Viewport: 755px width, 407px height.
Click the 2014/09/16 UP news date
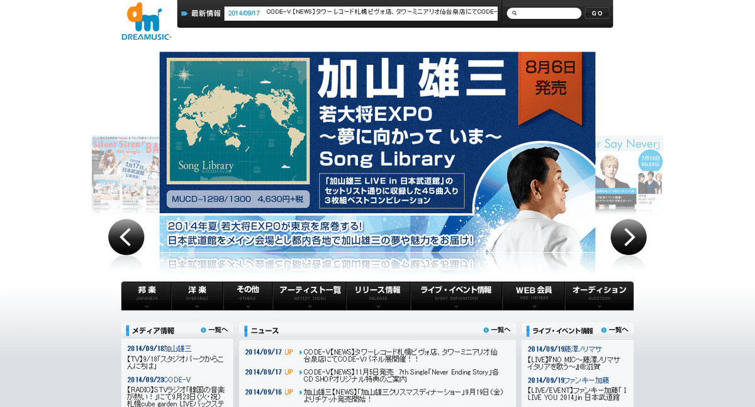[262, 391]
